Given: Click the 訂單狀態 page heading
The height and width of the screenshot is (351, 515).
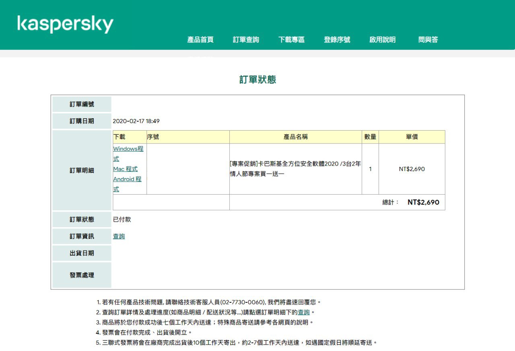Looking at the screenshot, I should click(257, 80).
